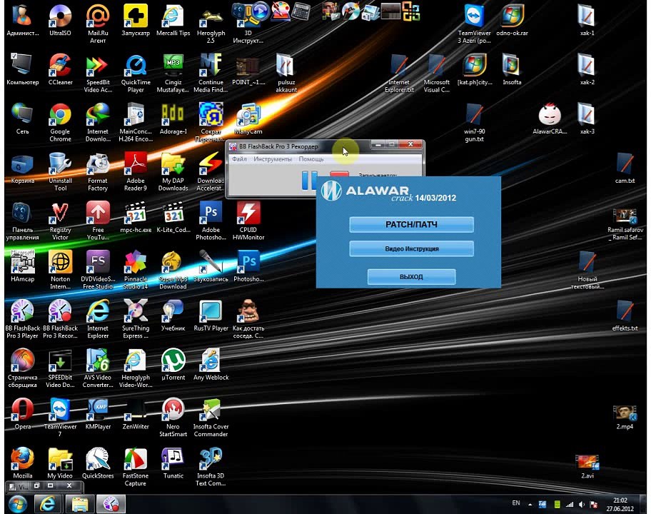The image size is (651, 514).
Task: Select the CPUID HWMonitor icon
Action: (248, 221)
